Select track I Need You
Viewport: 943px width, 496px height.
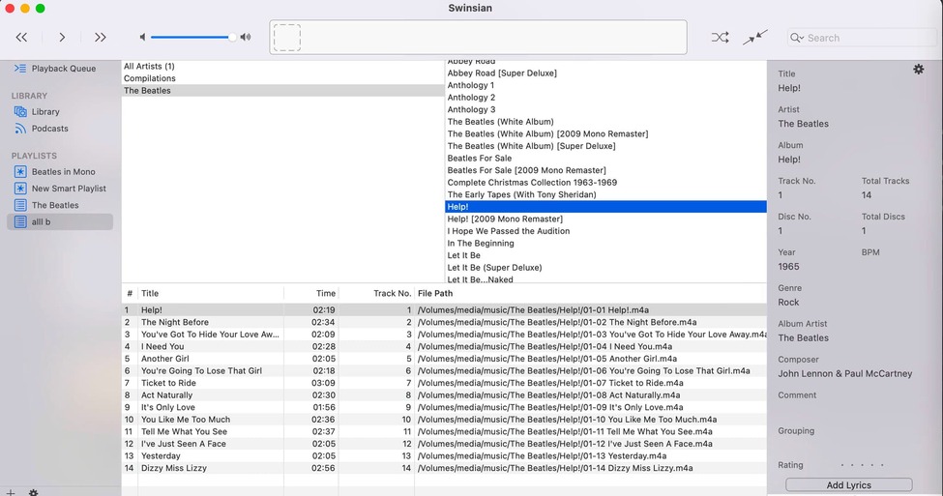[x=444, y=347]
